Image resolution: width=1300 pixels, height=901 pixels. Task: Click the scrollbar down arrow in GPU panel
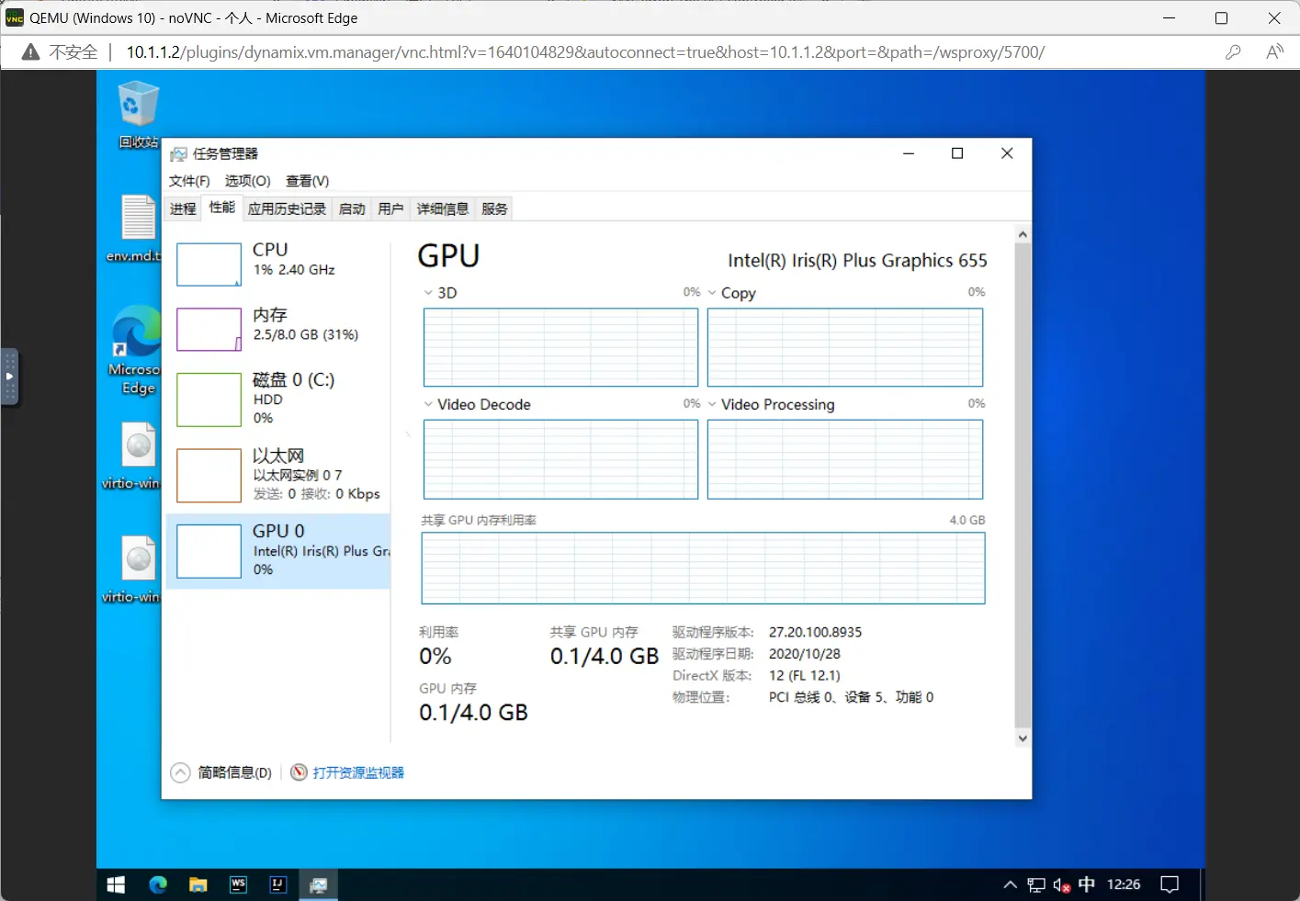tap(1023, 738)
